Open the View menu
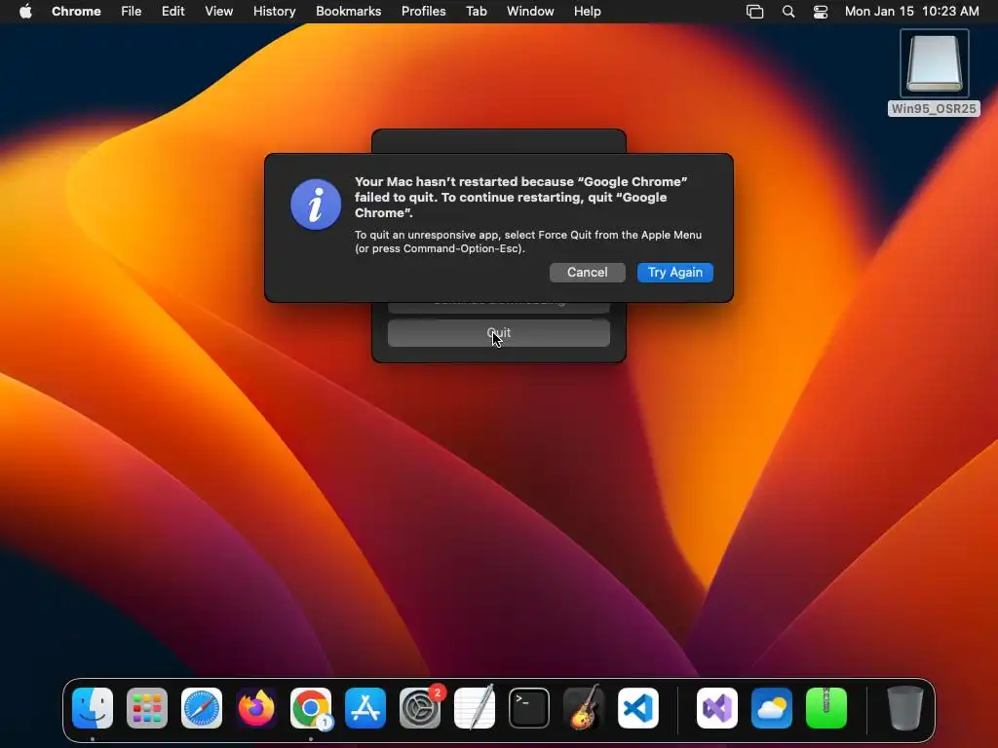 tap(219, 12)
